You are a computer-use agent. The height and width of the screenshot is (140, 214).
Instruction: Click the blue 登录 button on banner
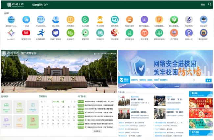208,80
